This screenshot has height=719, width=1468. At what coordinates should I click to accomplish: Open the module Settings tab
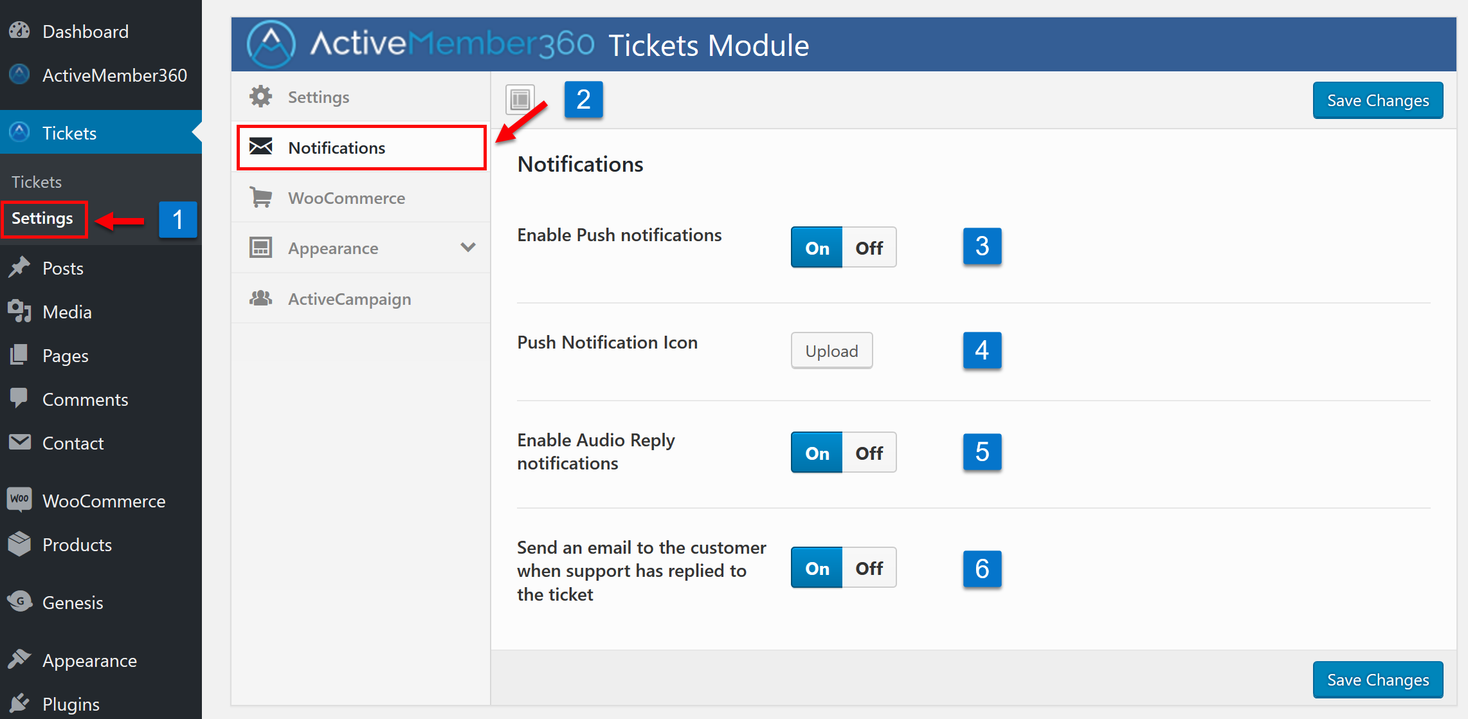[x=361, y=97]
